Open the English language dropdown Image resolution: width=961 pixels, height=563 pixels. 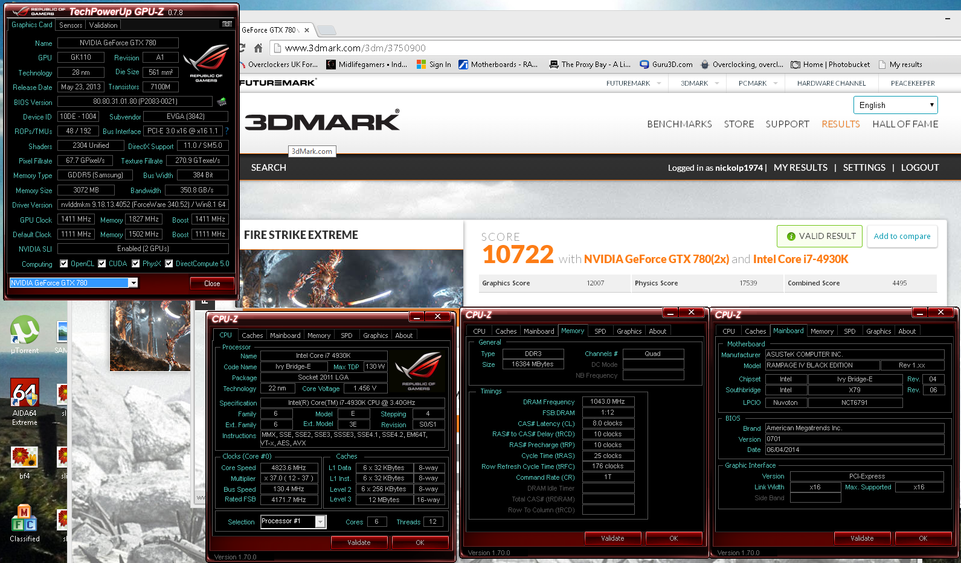[x=895, y=105]
